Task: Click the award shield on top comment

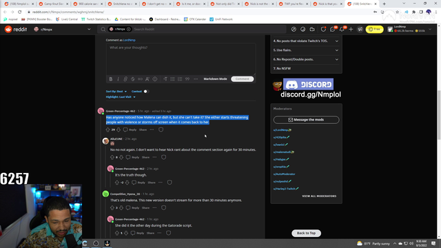Action: 161,130
